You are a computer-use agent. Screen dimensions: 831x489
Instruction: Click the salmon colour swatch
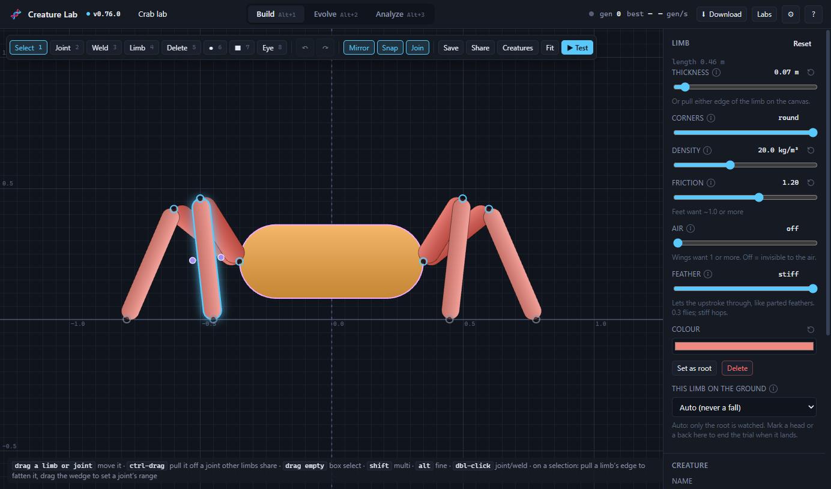click(744, 346)
